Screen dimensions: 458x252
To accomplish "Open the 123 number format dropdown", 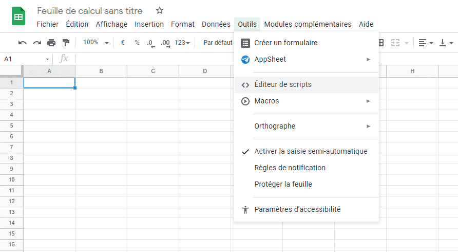I will click(182, 43).
